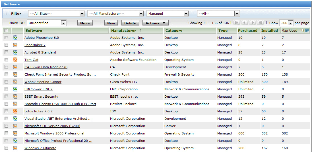Sort by the Purchased column header
Image resolution: width=312 pixels, height=152 pixels.
click(x=249, y=31)
